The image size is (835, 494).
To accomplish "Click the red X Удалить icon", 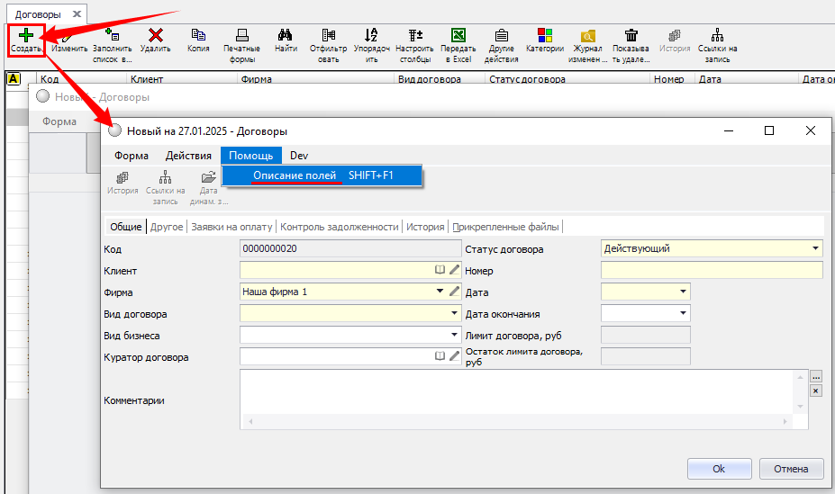I will coord(155,35).
